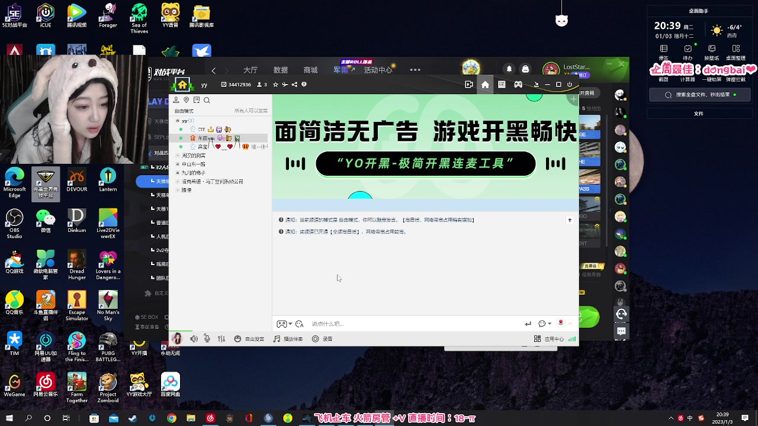Image resolution: width=758 pixels, height=426 pixels.
Task: Open the airplane ticket icon in YY title bar
Action: 285,85
